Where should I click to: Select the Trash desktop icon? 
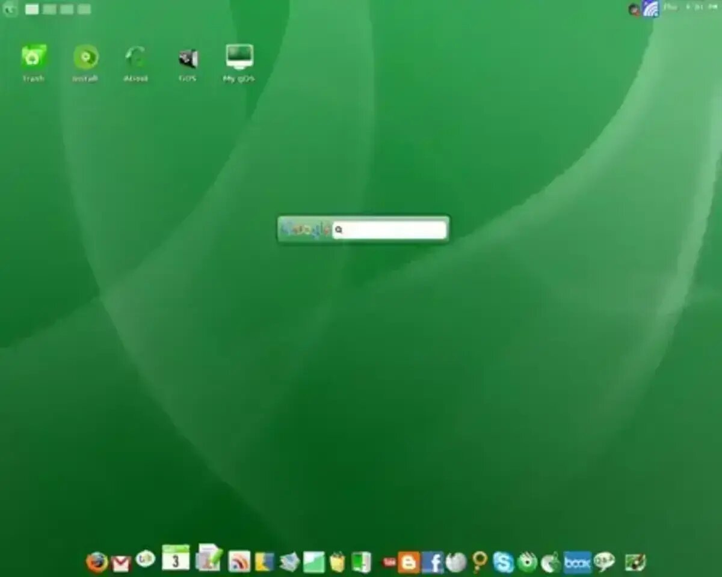(34, 64)
